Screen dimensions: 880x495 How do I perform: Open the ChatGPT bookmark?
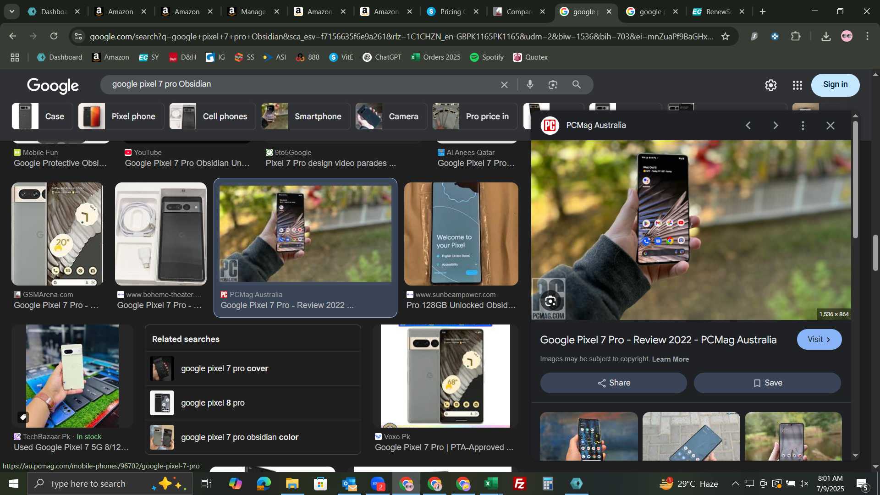(382, 57)
